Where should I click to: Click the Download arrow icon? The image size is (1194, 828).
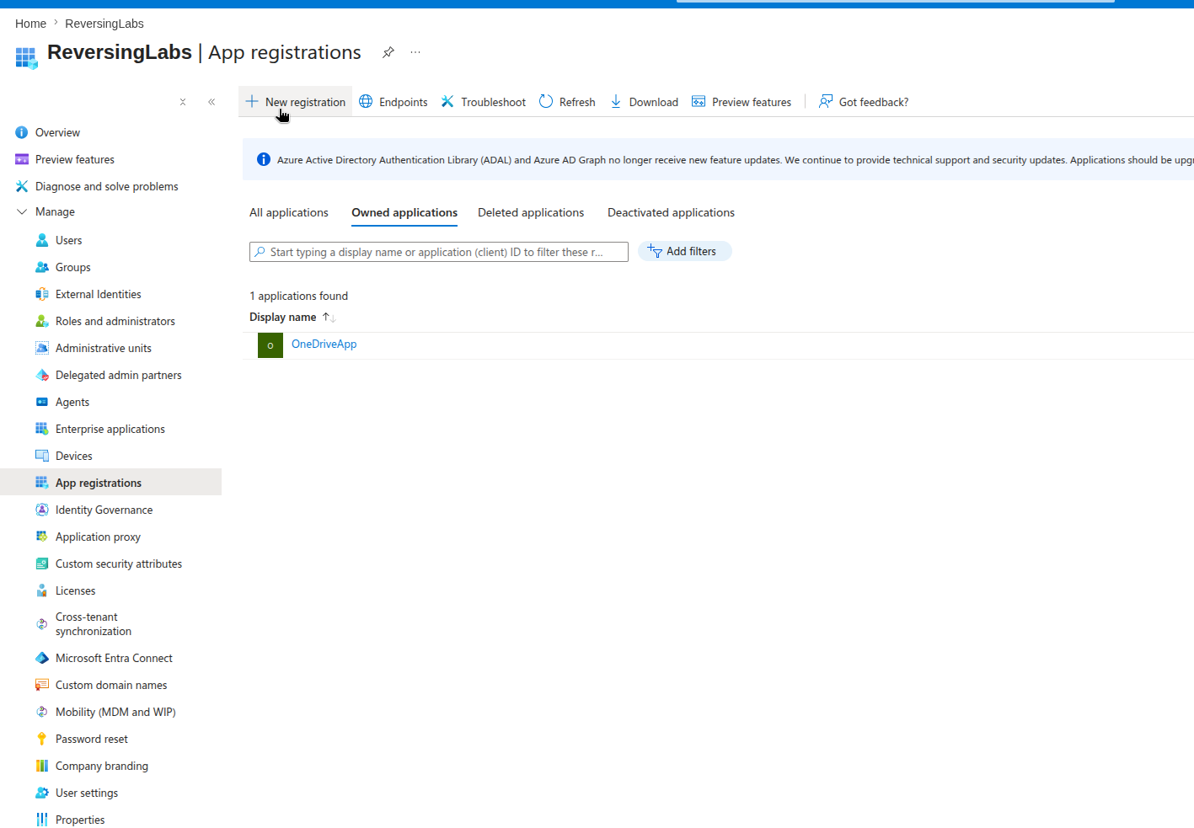(x=616, y=102)
